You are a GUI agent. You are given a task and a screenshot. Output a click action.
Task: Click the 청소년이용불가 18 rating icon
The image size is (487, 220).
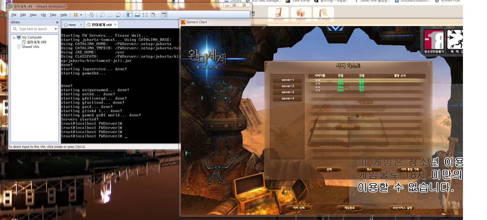(434, 42)
